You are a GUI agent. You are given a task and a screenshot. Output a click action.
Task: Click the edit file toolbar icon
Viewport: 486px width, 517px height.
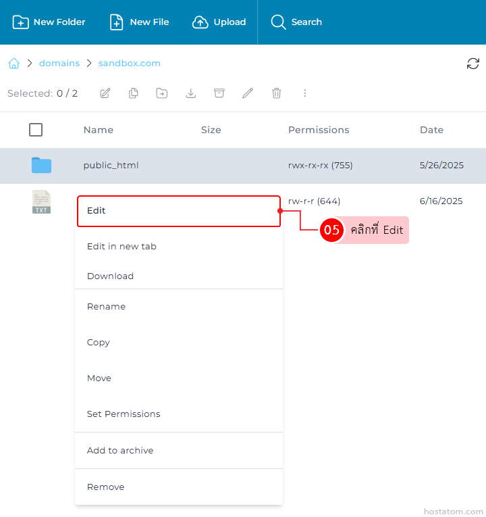(105, 93)
